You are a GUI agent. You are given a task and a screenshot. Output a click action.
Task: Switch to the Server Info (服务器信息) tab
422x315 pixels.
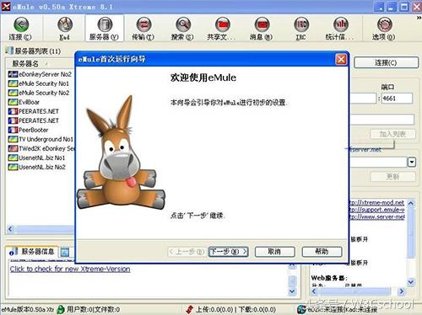tap(32, 252)
